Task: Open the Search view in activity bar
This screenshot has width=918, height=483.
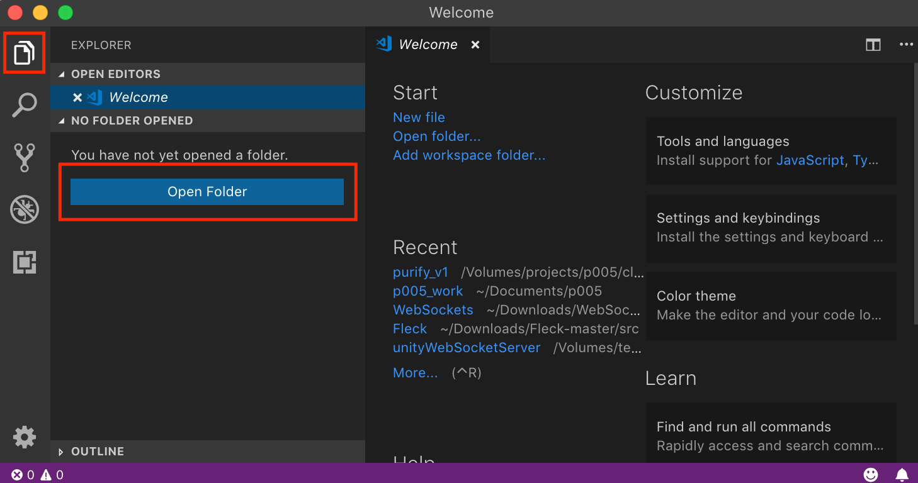Action: coord(25,105)
